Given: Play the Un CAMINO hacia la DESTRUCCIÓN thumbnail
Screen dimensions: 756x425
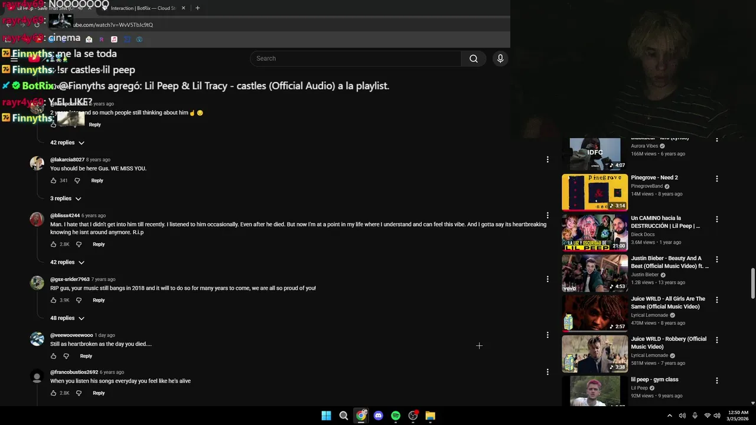Looking at the screenshot, I should point(595,233).
